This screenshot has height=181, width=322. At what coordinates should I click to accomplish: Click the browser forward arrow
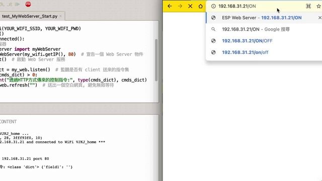[x=180, y=6]
